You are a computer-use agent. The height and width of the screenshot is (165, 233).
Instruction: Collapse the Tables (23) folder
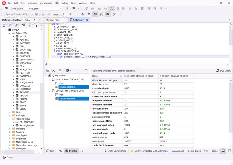[10, 33]
